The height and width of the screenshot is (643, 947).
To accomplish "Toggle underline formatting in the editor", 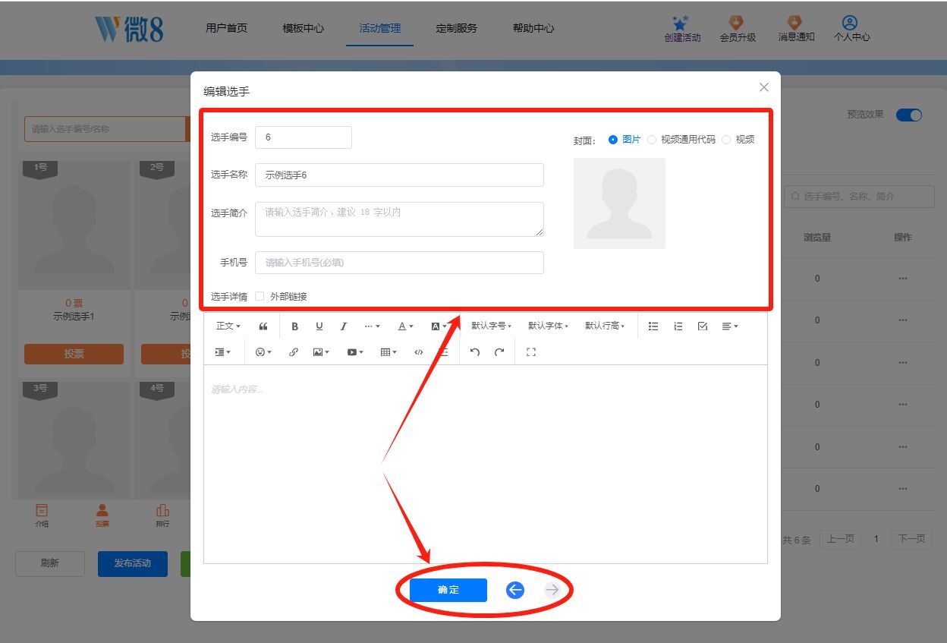I will [319, 326].
